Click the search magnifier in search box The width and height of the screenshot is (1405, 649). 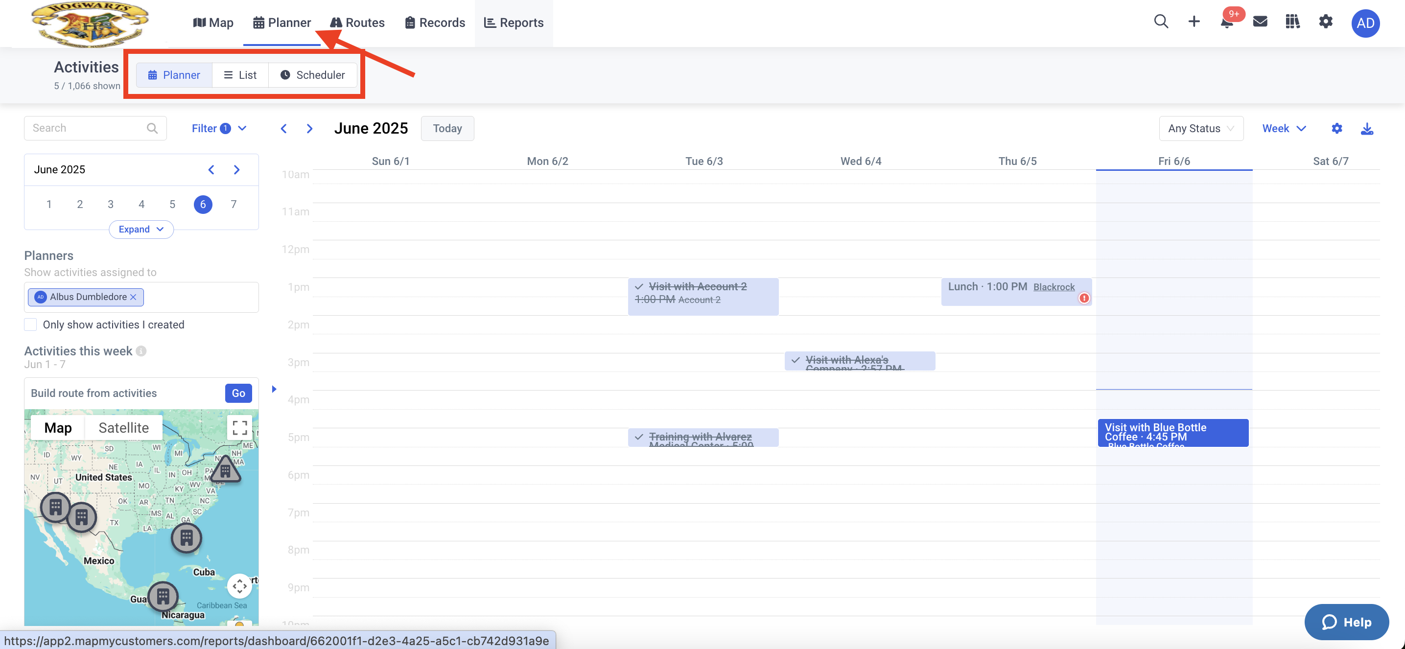pos(152,128)
